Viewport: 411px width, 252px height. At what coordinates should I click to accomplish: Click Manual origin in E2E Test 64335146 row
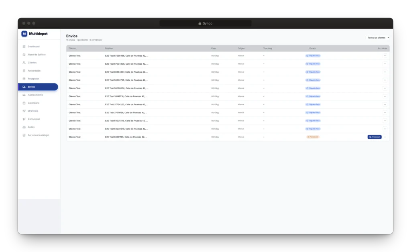(x=241, y=121)
